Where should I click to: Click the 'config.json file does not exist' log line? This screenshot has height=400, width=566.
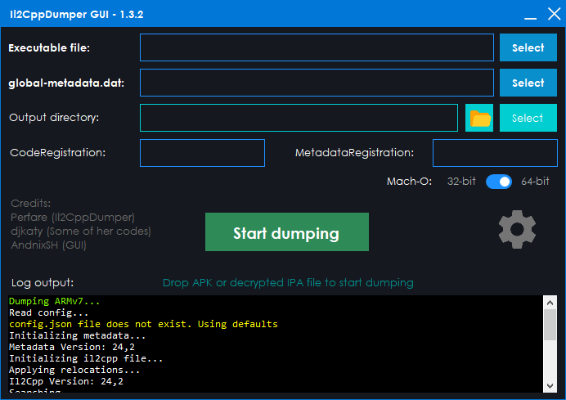[143, 324]
